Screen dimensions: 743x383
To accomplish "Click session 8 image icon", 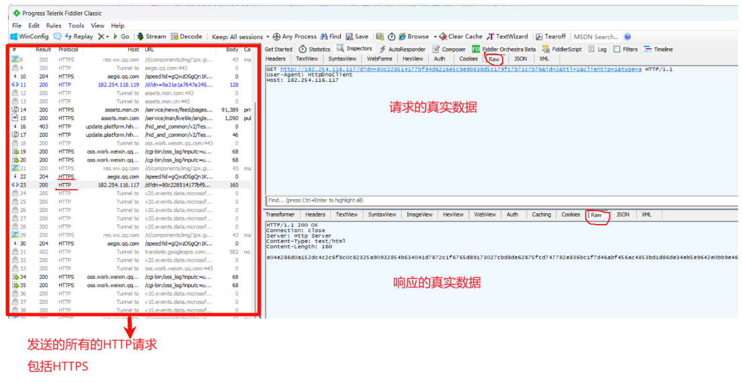I will (15, 60).
